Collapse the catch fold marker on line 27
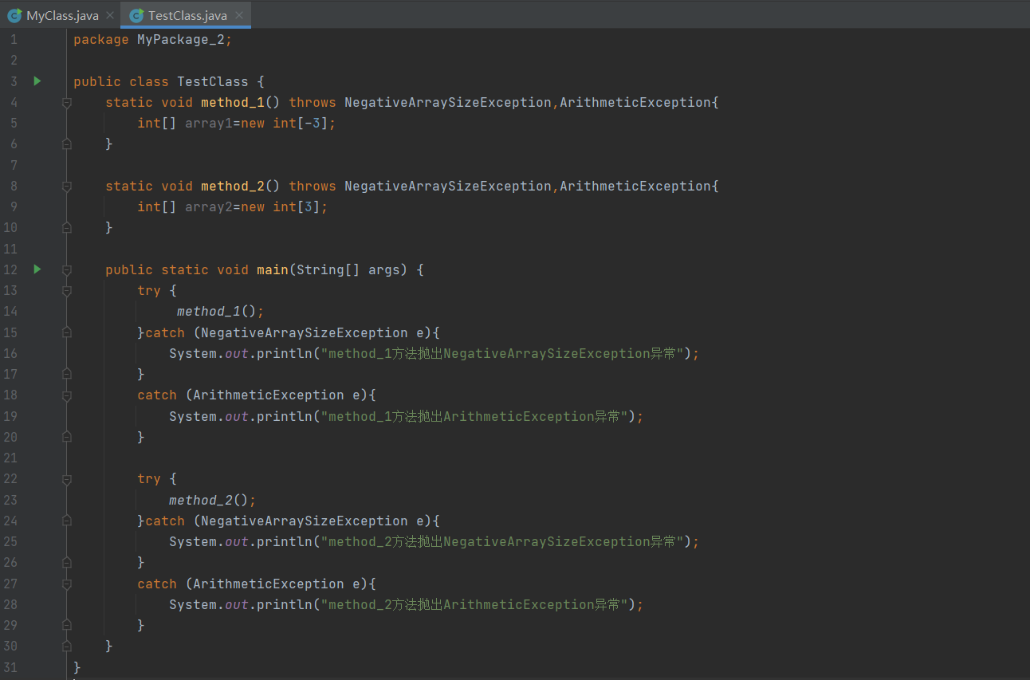 67,584
